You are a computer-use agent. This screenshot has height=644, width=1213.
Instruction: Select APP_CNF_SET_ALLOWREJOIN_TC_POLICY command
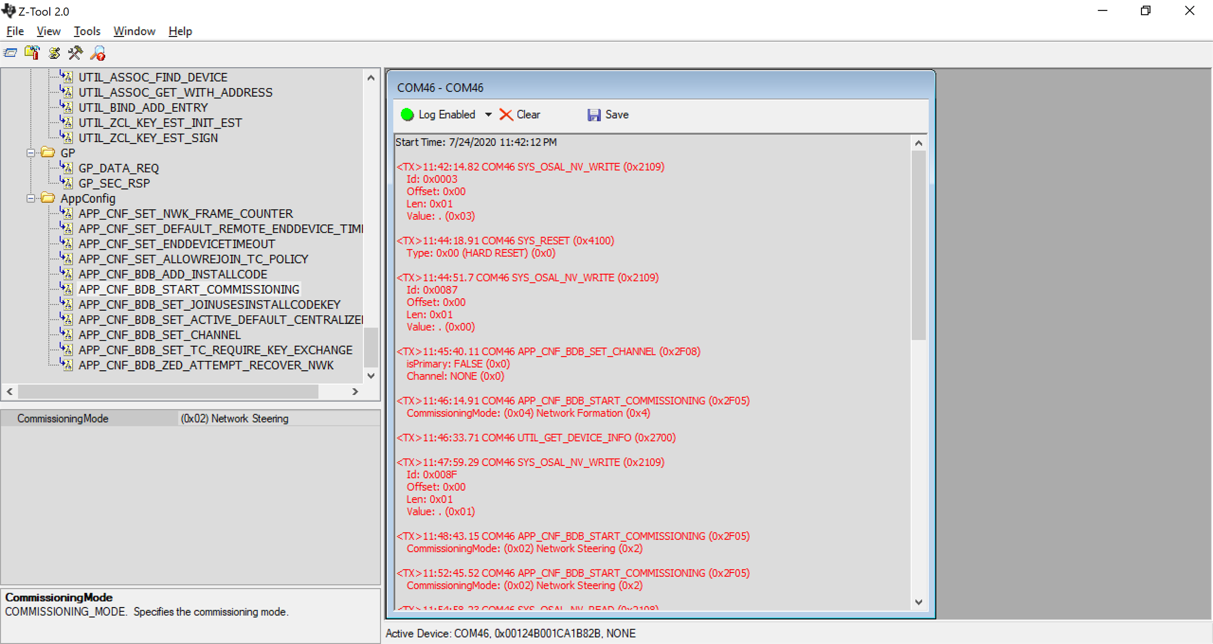[x=193, y=259]
